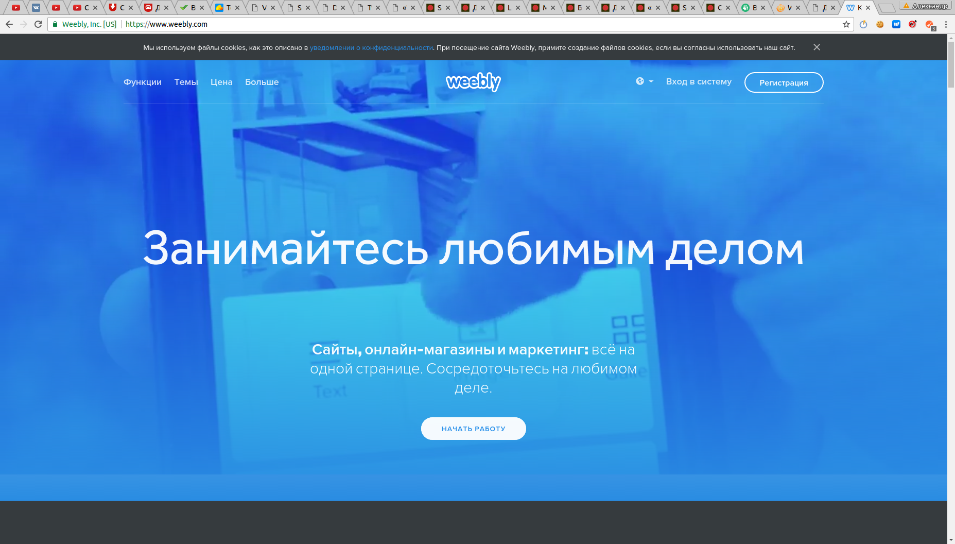Click the browser Back arrow
This screenshot has height=544, width=955.
click(9, 24)
